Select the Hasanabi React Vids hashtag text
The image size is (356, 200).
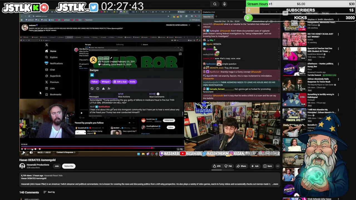tap(53, 176)
